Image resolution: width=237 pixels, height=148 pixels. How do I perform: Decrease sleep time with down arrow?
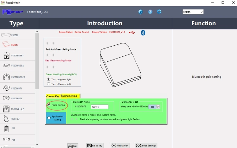tap(158, 107)
